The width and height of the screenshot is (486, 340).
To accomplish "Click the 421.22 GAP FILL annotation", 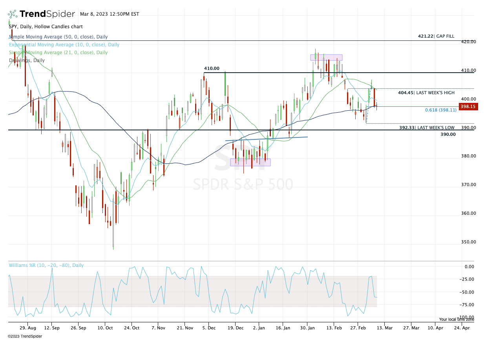I will pos(436,36).
